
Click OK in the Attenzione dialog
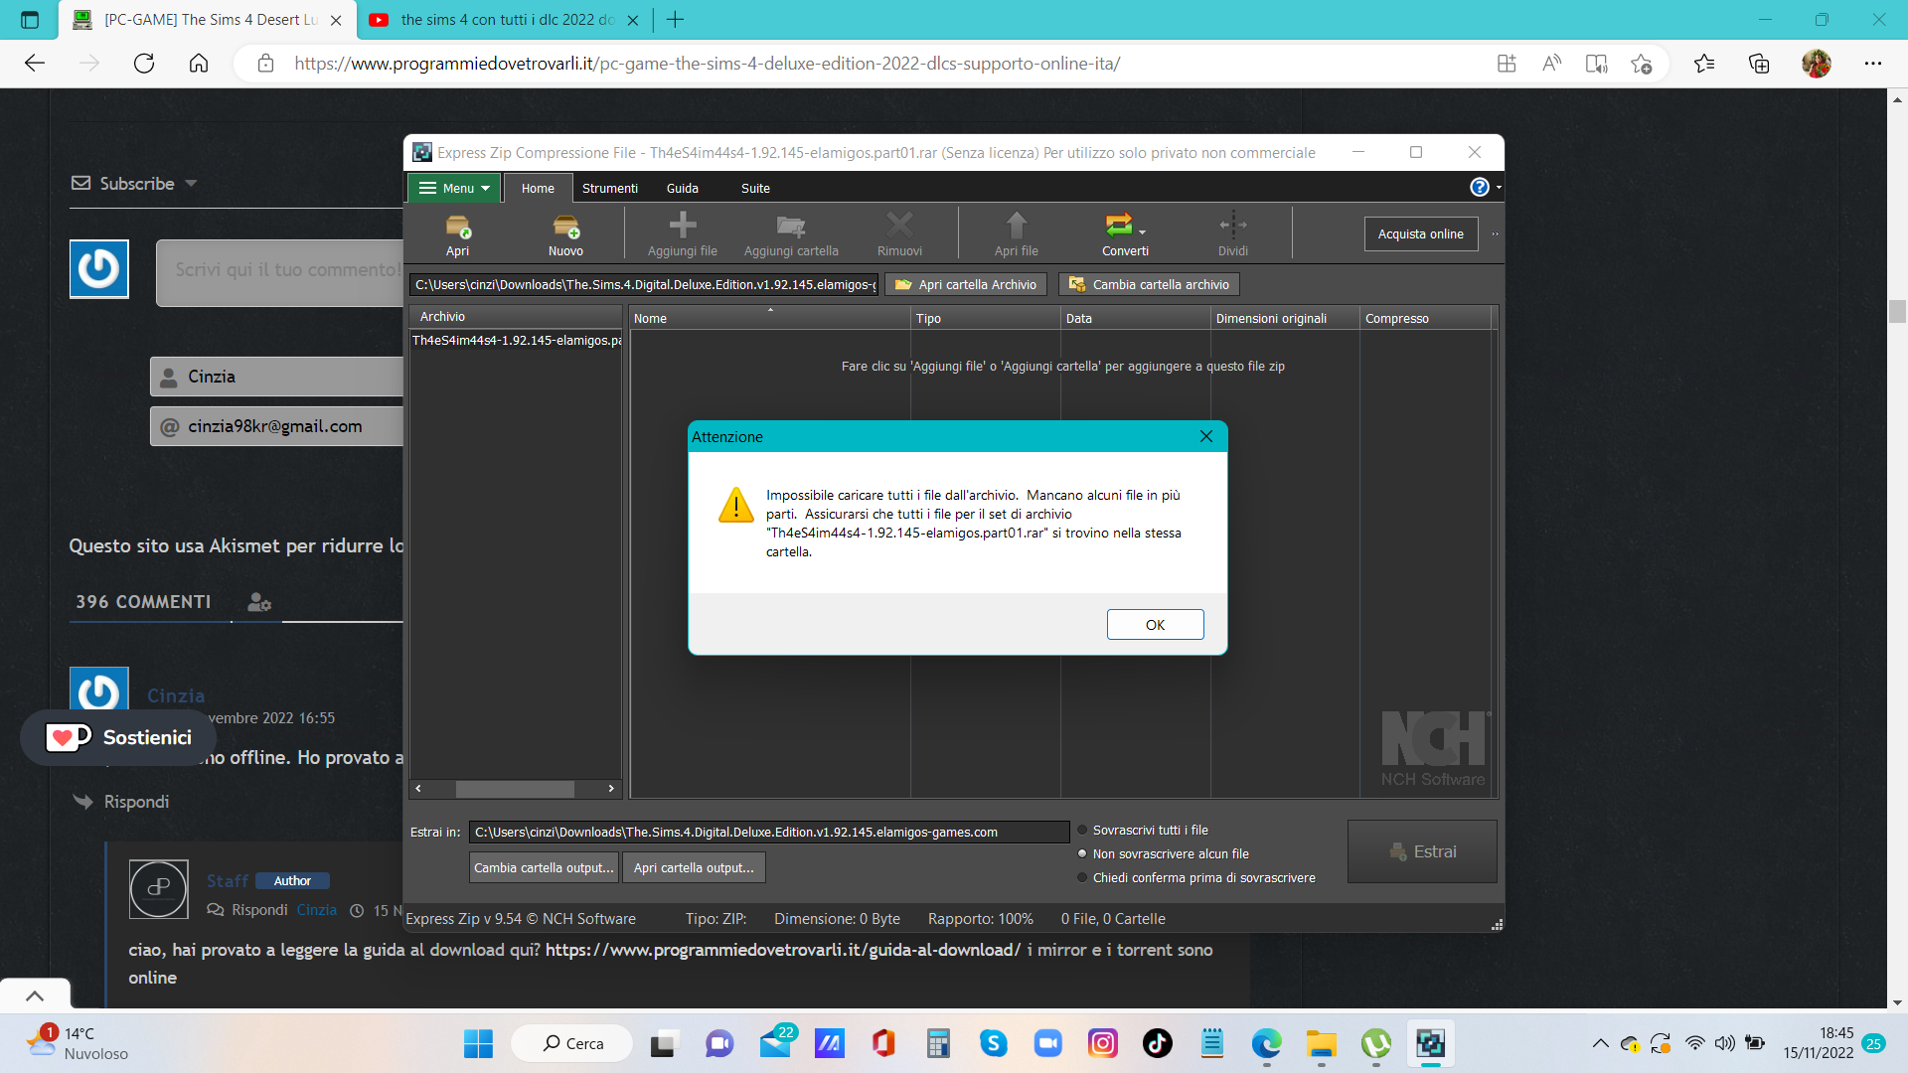(x=1155, y=625)
